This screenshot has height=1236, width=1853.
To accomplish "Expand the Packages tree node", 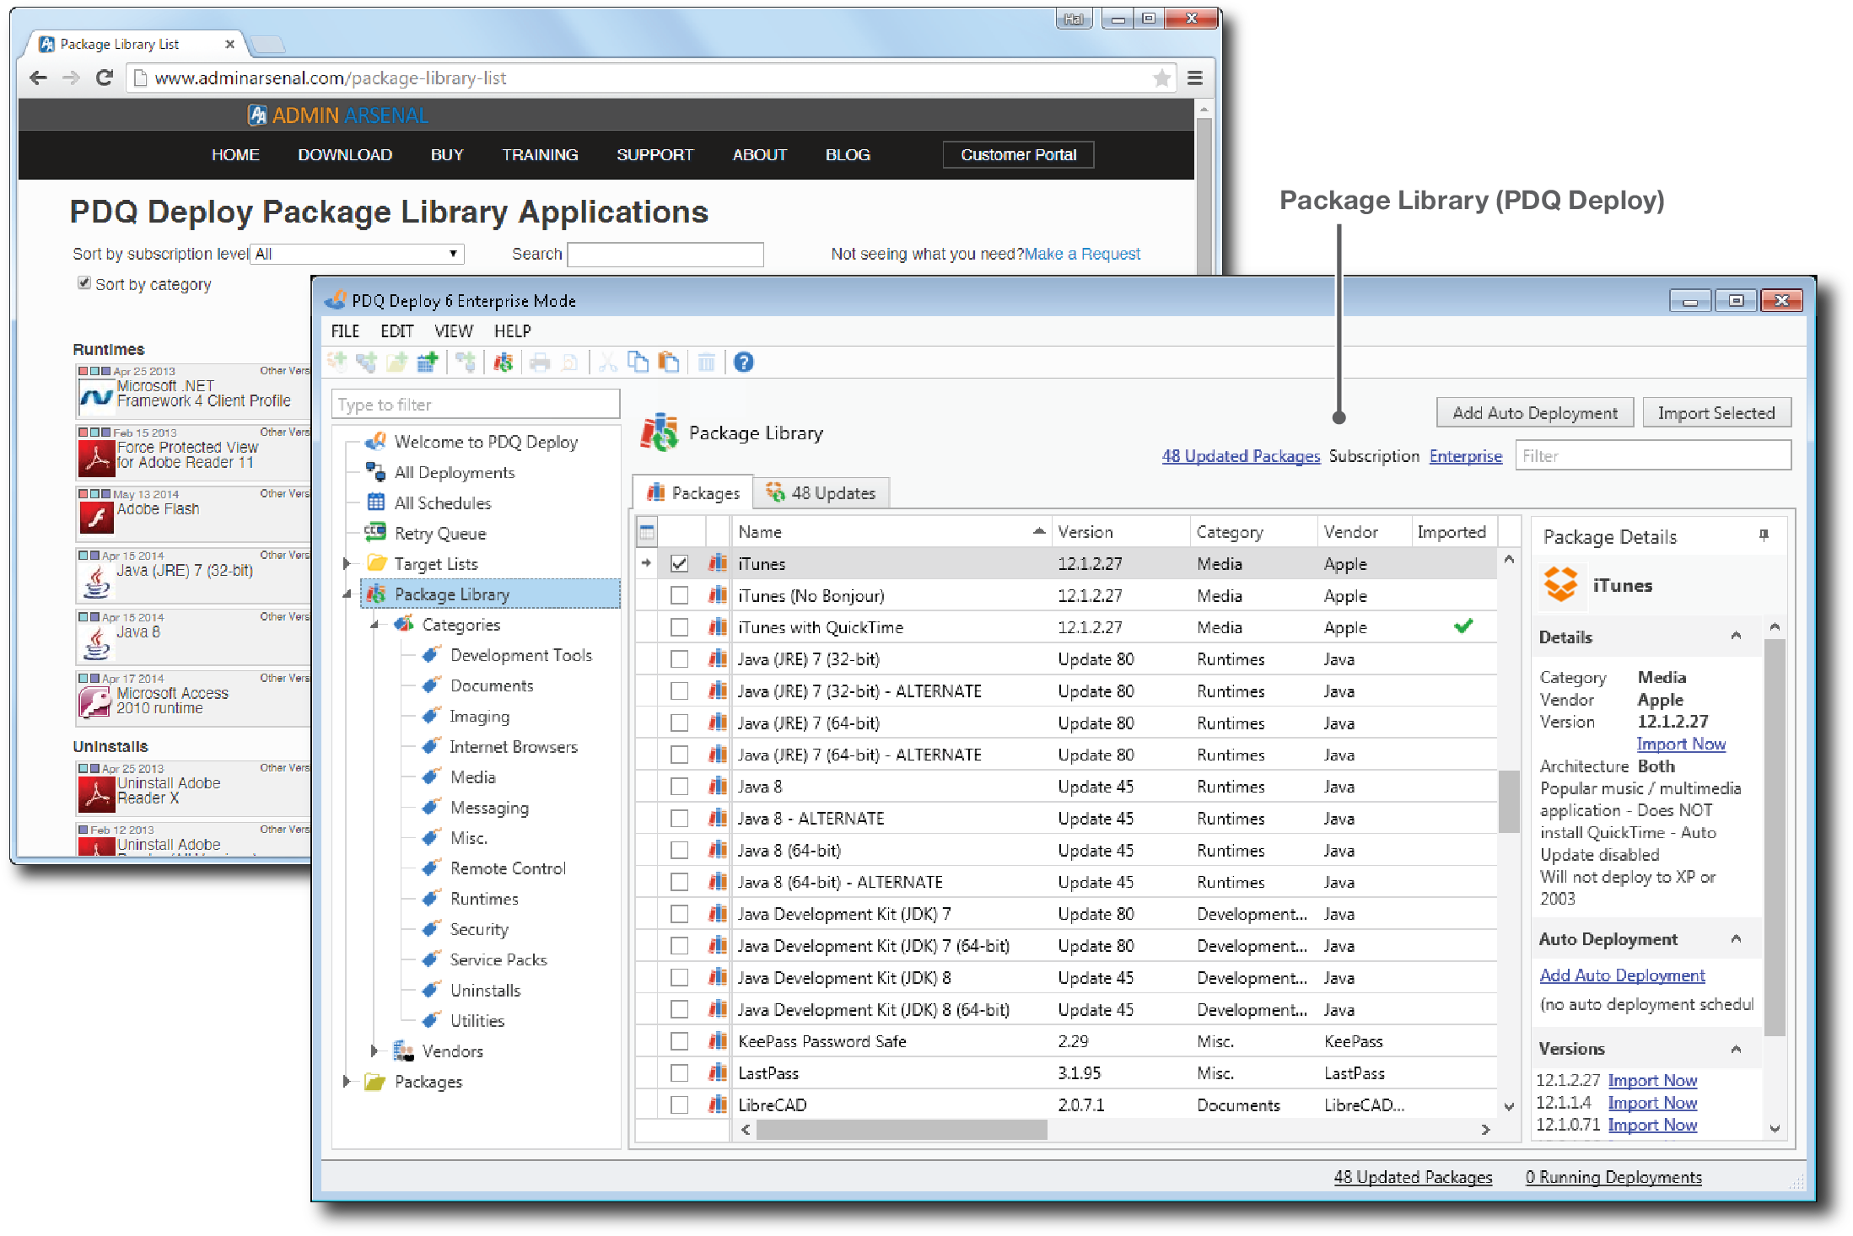I will click(x=347, y=1082).
